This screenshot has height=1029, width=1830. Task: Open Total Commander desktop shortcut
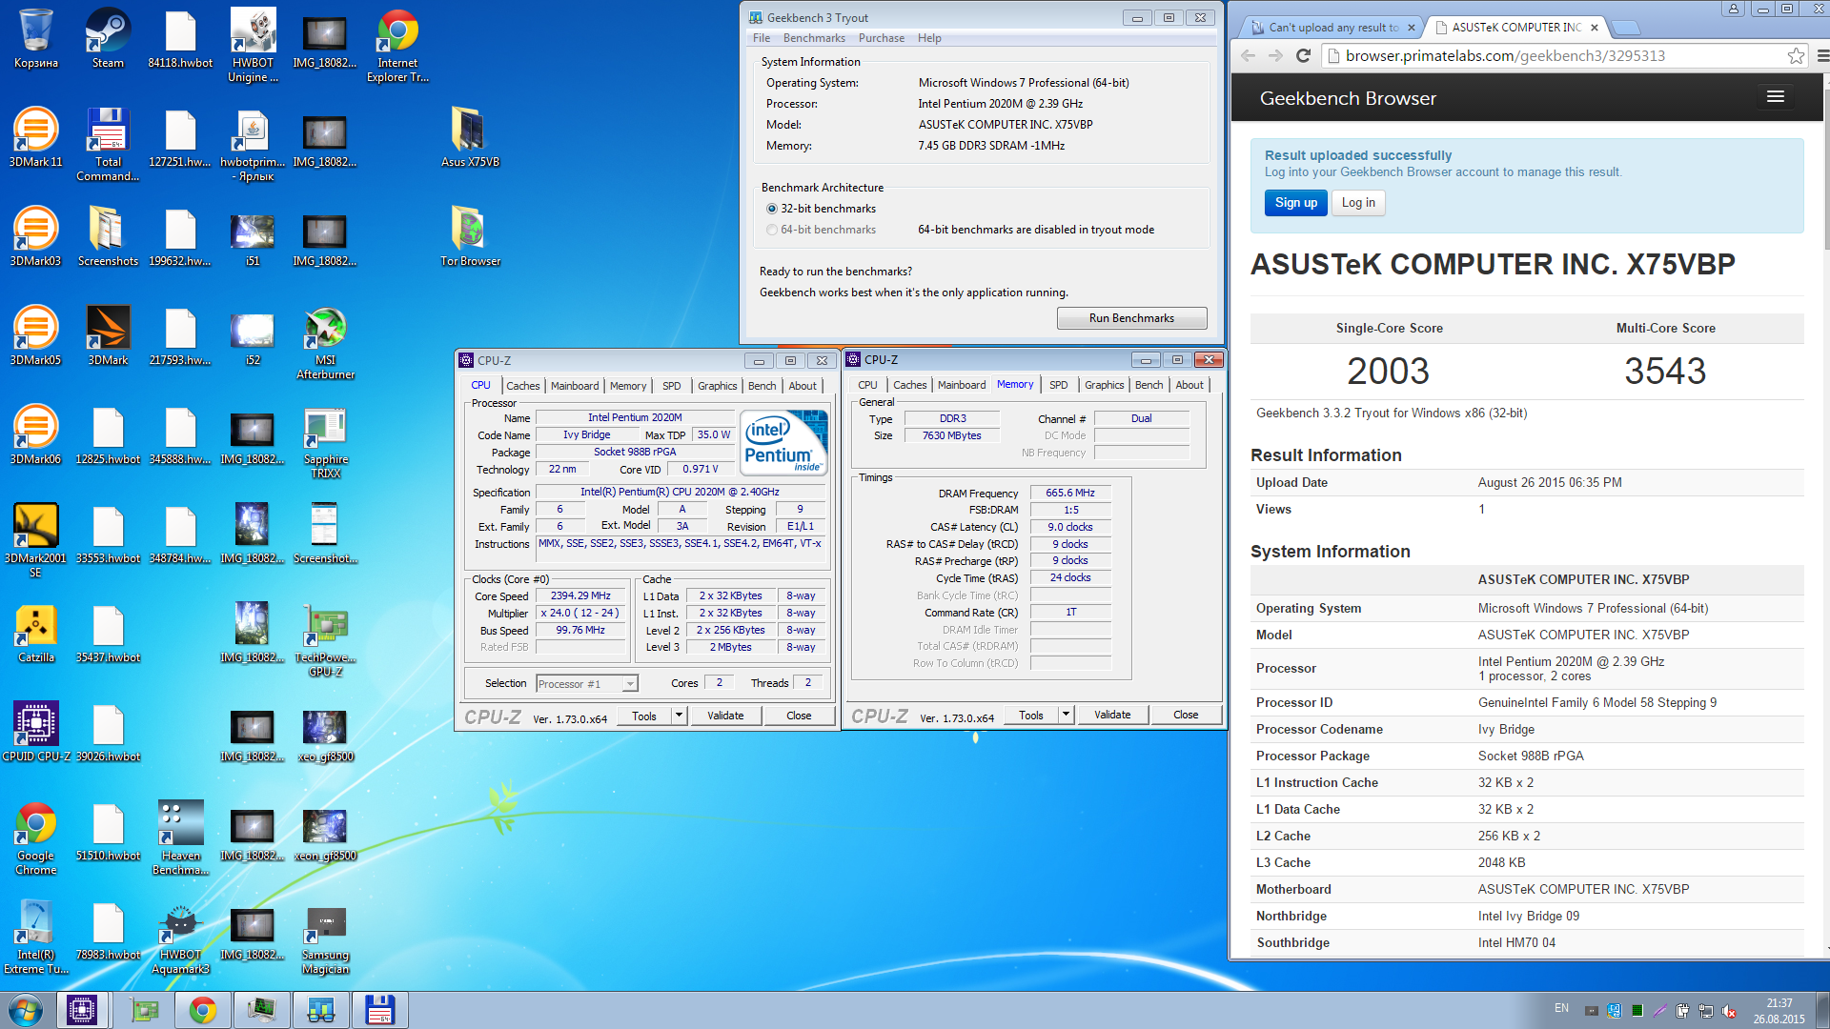(x=108, y=144)
